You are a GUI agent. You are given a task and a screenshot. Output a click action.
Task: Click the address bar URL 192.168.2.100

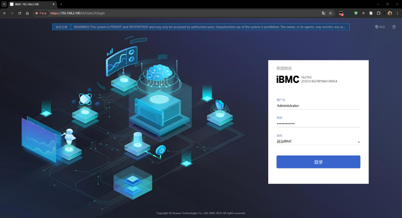point(78,13)
